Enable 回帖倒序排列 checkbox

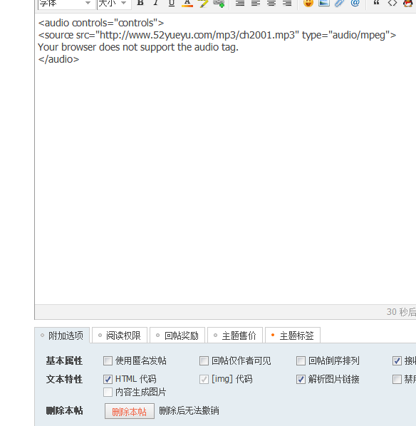click(x=301, y=361)
